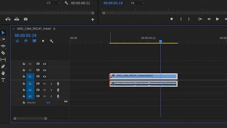227x128 pixels.
Task: Enable voice-over record on A1
Action: tap(58, 84)
